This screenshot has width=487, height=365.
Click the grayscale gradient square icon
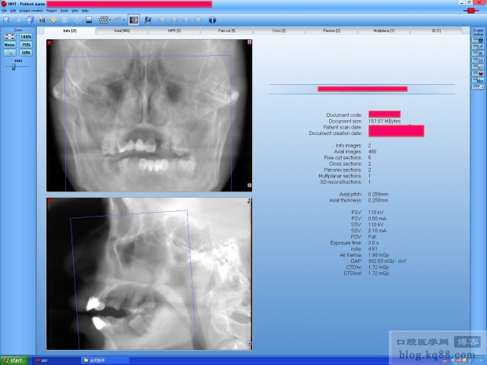[89, 20]
